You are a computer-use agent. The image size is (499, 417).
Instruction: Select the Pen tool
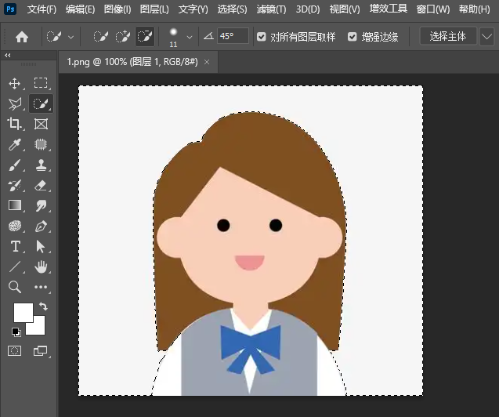(x=41, y=227)
